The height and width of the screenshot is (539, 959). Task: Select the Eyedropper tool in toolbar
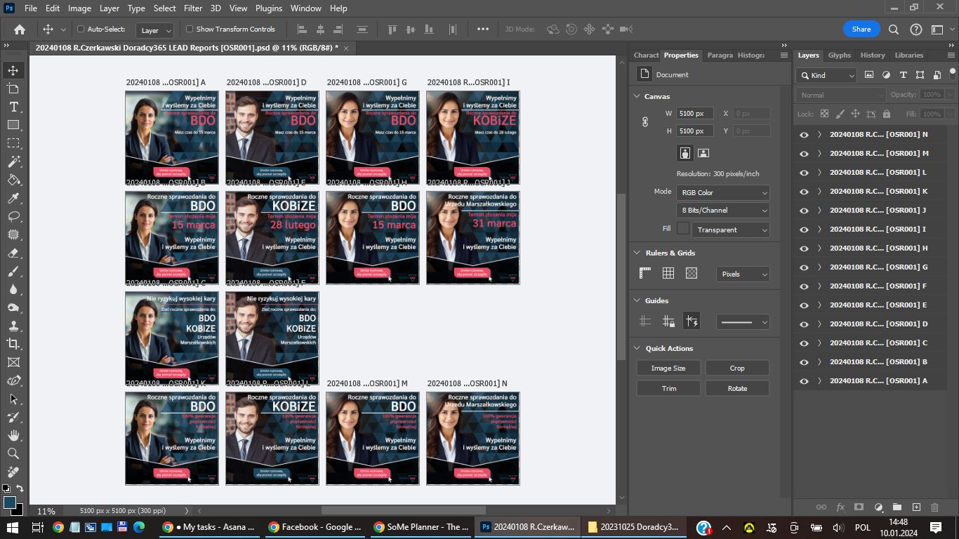(x=13, y=198)
